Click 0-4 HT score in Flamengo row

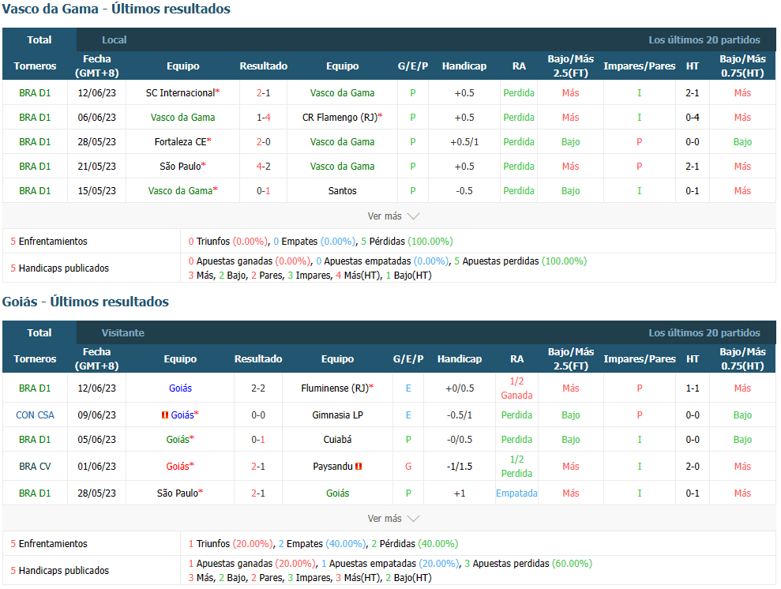693,118
